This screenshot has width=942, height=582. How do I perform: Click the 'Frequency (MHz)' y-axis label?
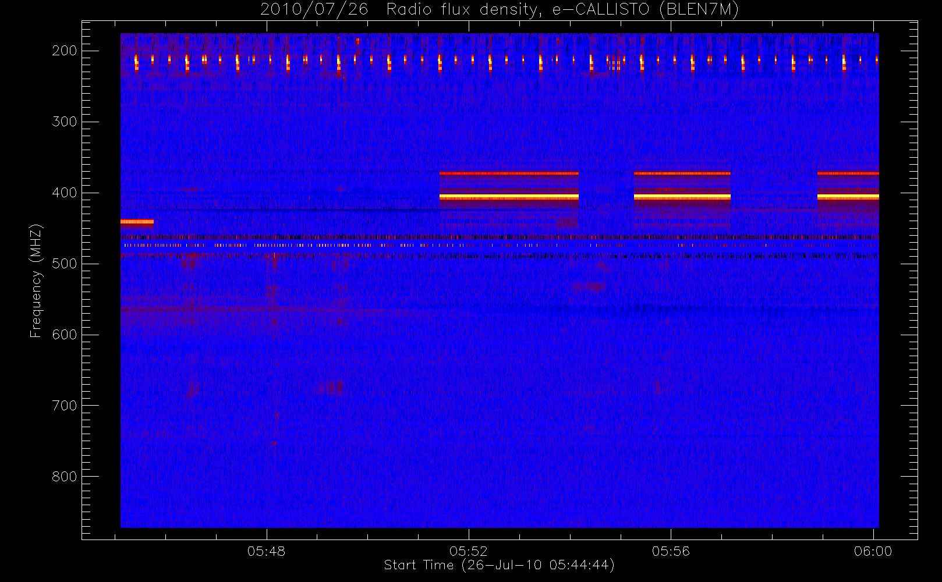point(36,281)
